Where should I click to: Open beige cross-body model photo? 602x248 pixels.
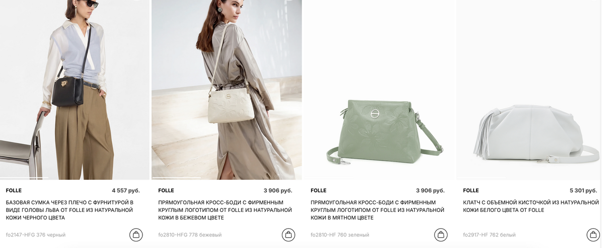227,90
